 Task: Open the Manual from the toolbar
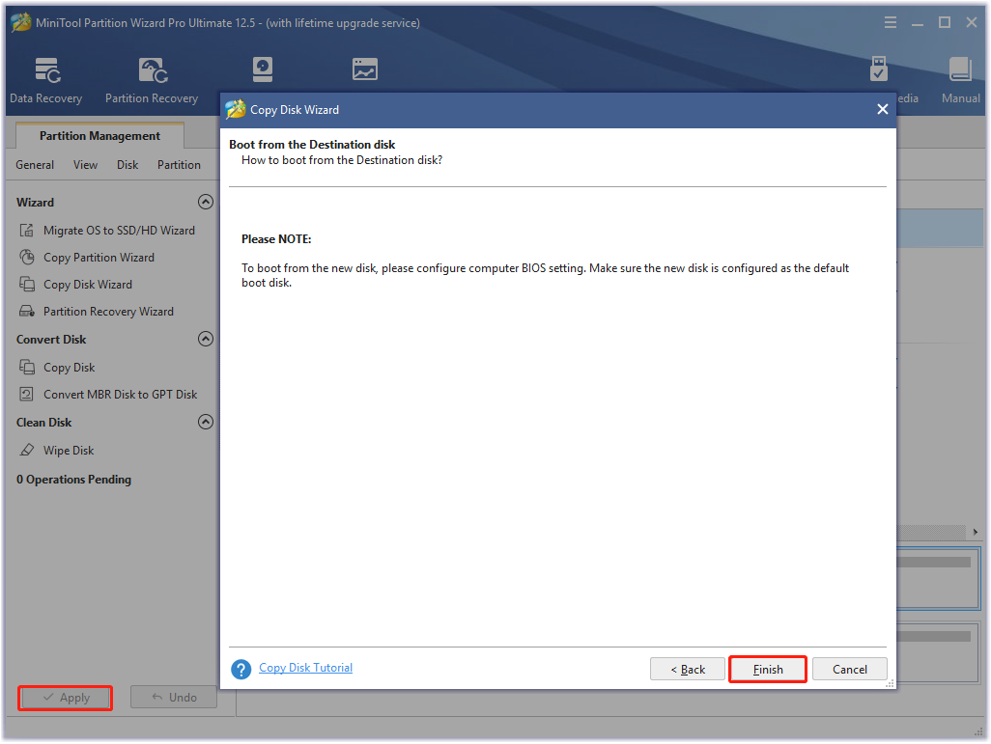coord(960,80)
